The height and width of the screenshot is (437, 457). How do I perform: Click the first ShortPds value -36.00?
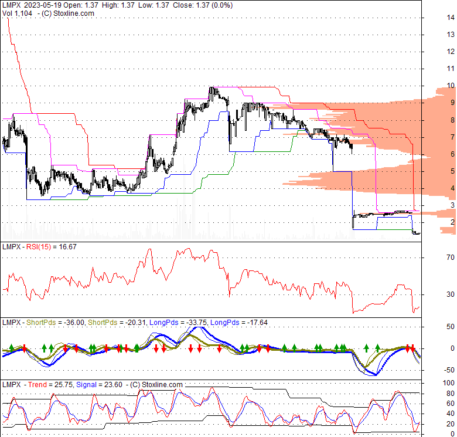click(73, 323)
